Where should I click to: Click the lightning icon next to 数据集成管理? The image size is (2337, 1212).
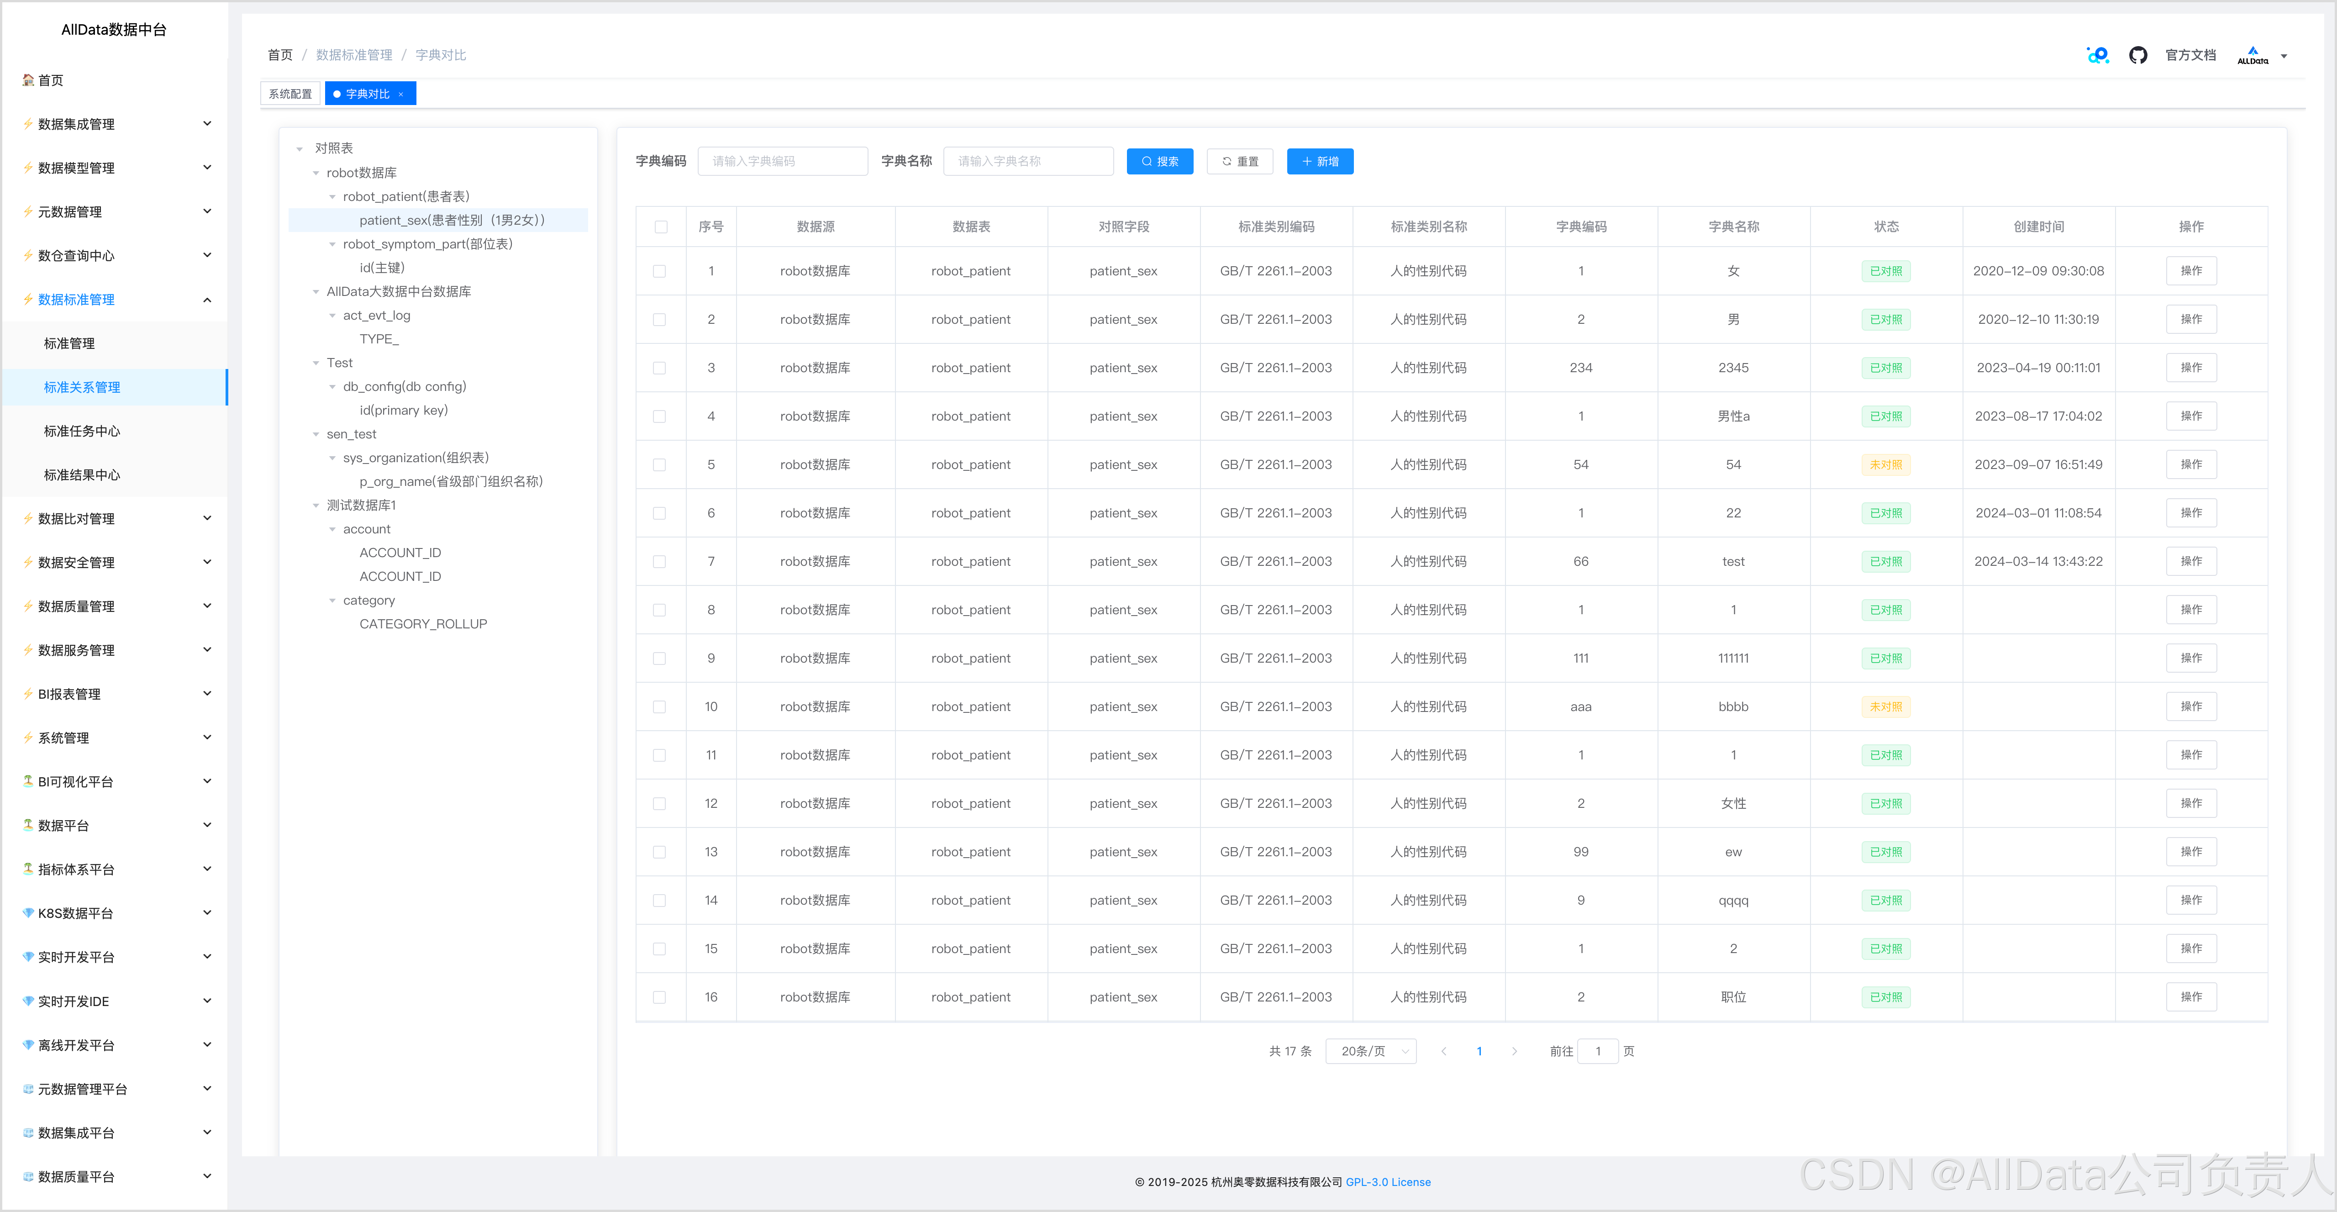click(x=28, y=124)
